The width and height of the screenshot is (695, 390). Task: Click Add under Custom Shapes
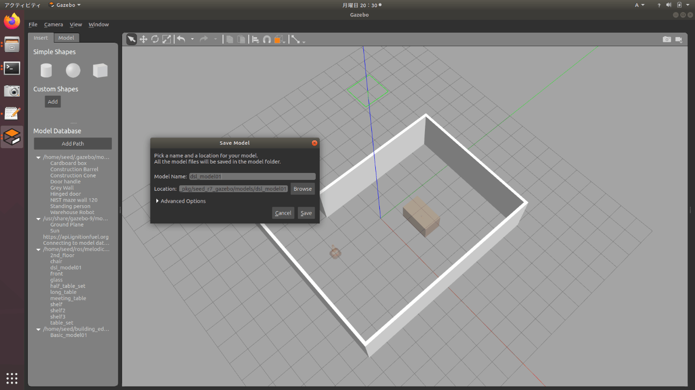[53, 102]
